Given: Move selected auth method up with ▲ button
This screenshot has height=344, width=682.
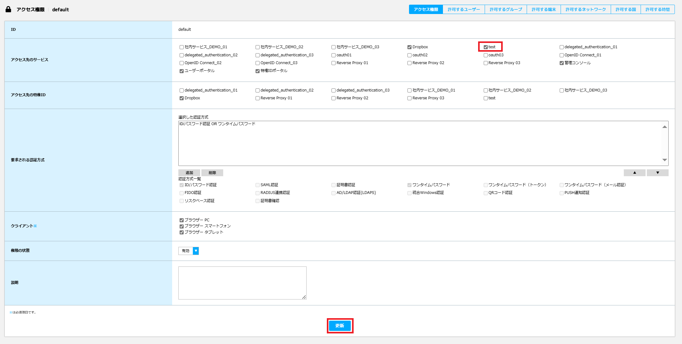Looking at the screenshot, I should [x=634, y=173].
